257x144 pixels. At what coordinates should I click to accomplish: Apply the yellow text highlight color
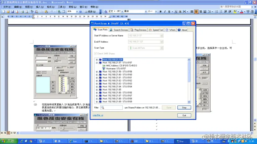point(235,12)
